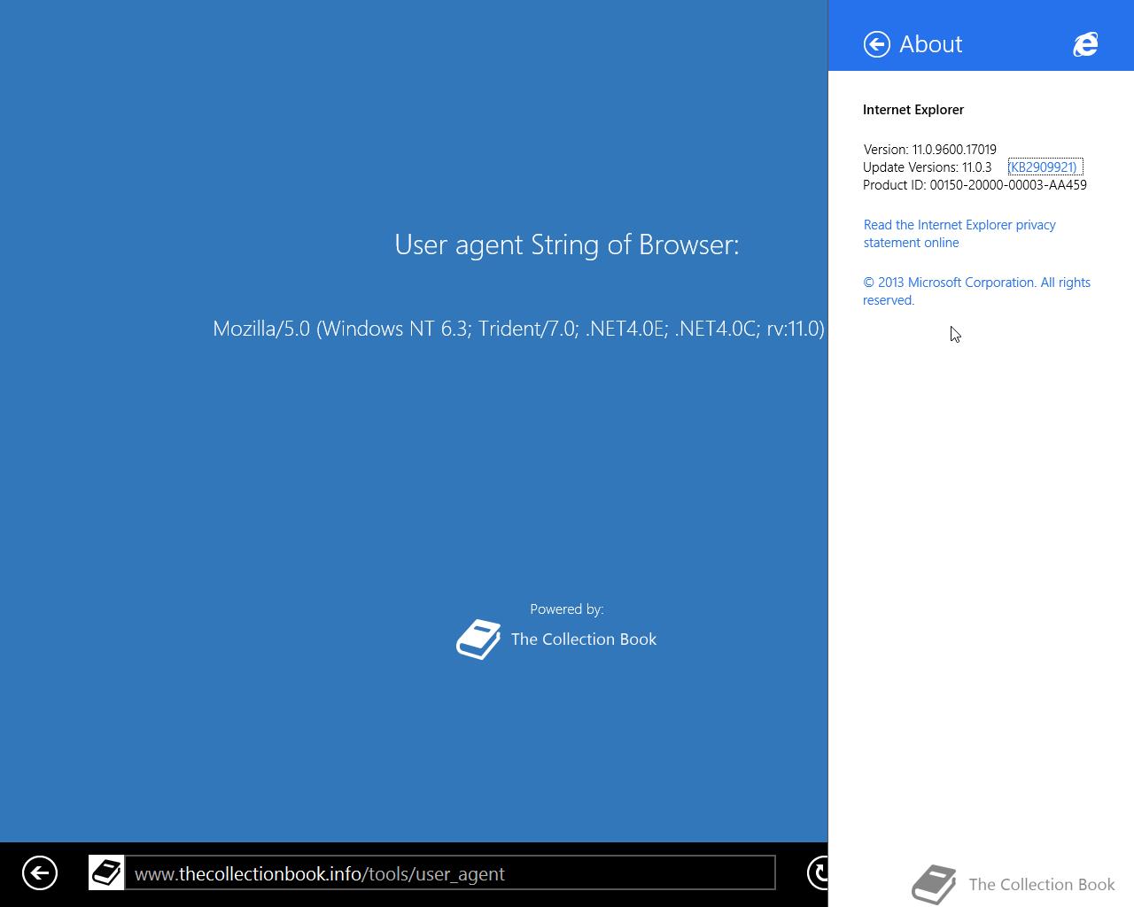
Task: Click the 'Powered by:' label
Action: point(567,609)
